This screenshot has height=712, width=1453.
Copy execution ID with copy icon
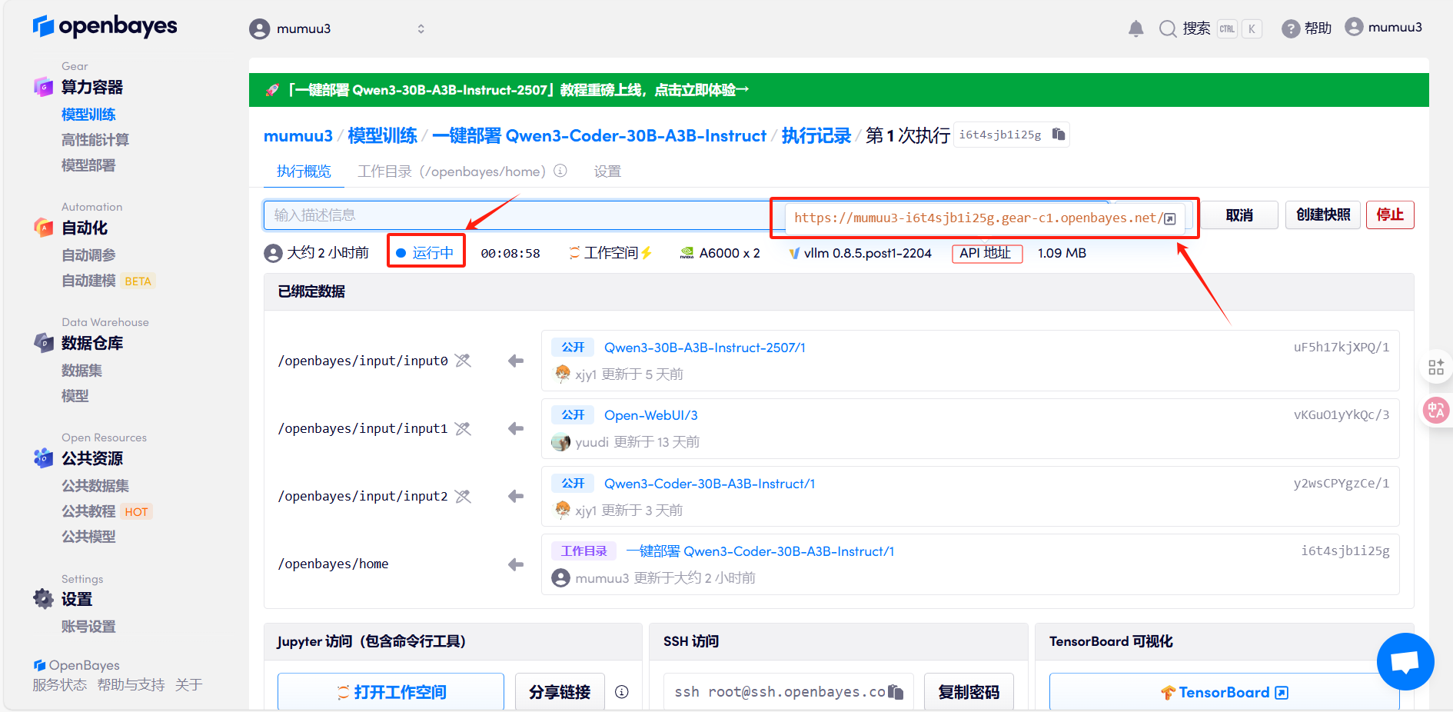(x=1058, y=134)
